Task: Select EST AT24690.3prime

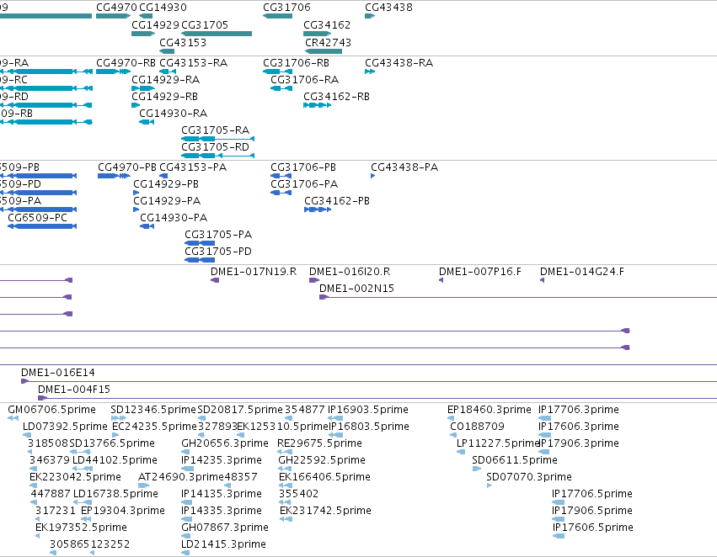Action: point(181,477)
